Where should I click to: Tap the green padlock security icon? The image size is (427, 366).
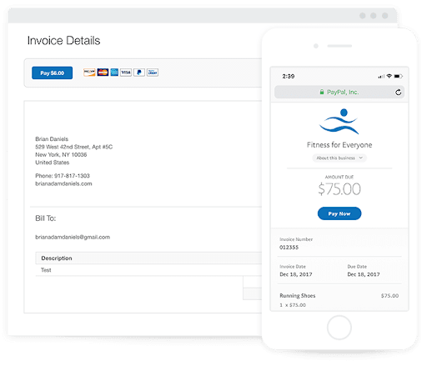322,92
